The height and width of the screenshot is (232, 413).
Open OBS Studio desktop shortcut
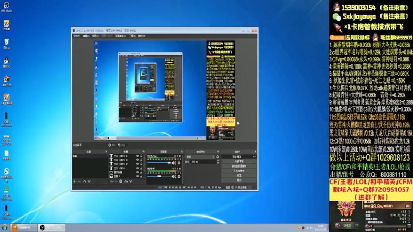(x=6, y=7)
